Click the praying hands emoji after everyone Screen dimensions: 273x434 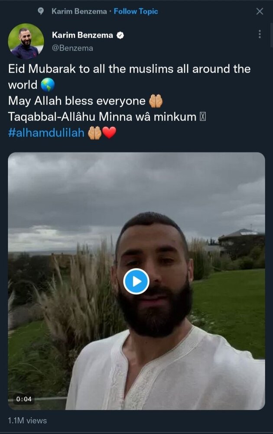(x=156, y=101)
